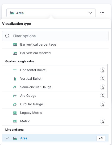Expand the Area visualization type dropdown
This screenshot has width=112, height=145.
[51, 13]
